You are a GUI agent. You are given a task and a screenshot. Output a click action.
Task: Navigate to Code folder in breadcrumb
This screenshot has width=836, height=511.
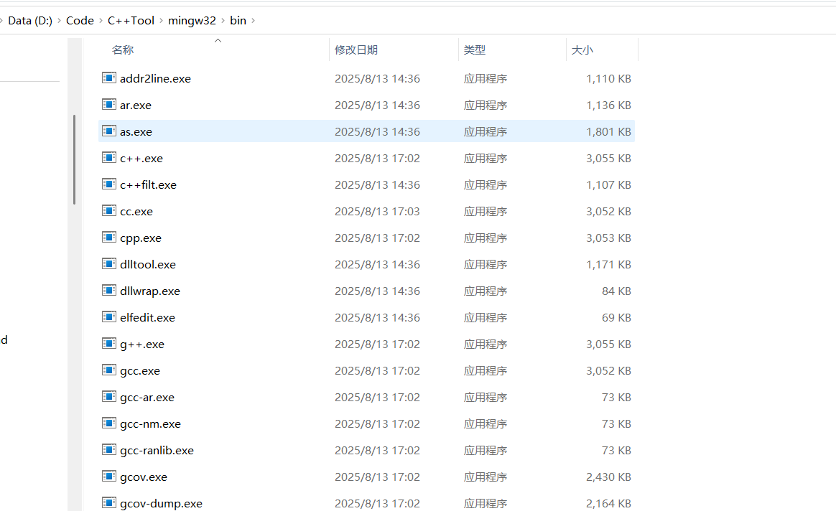tap(80, 21)
